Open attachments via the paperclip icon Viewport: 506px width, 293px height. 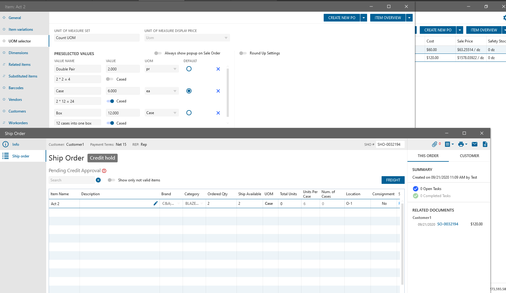pos(434,144)
